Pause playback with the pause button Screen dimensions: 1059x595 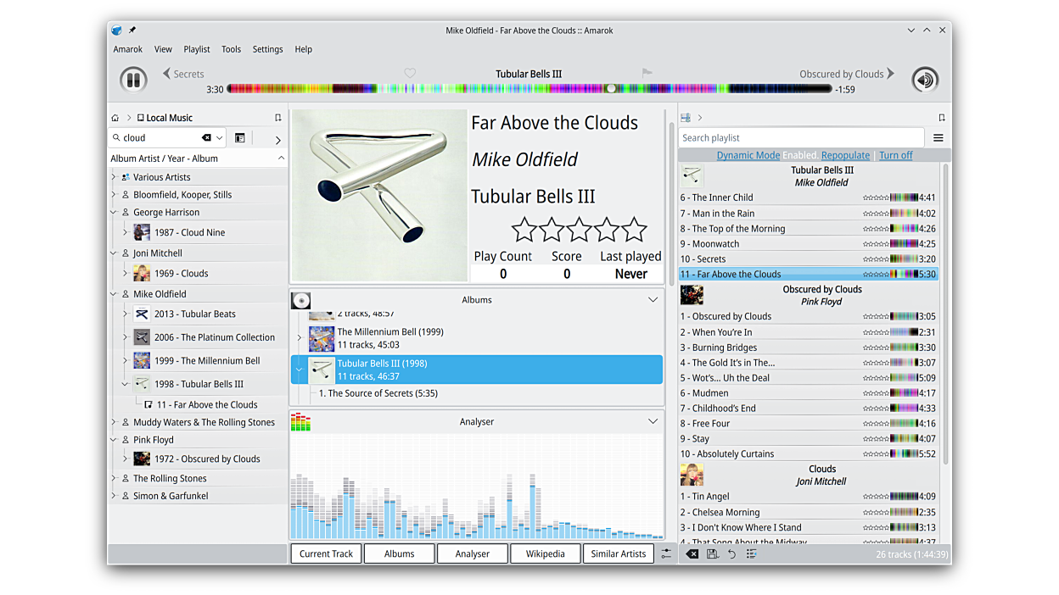(133, 80)
